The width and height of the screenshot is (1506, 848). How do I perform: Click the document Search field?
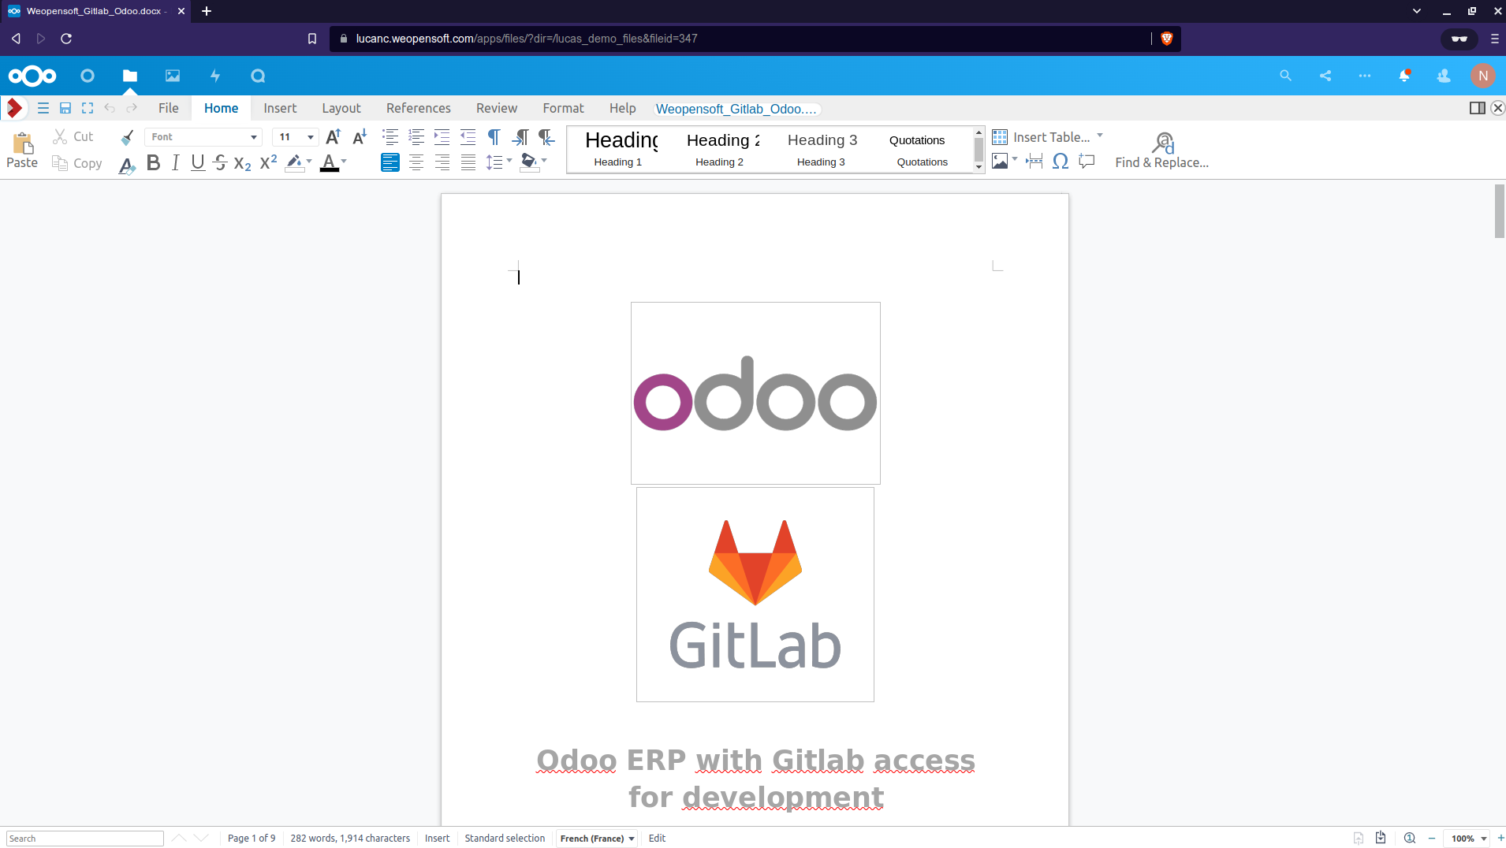pyautogui.click(x=85, y=839)
